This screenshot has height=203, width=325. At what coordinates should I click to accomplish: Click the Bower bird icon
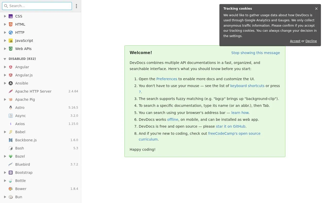11,189
